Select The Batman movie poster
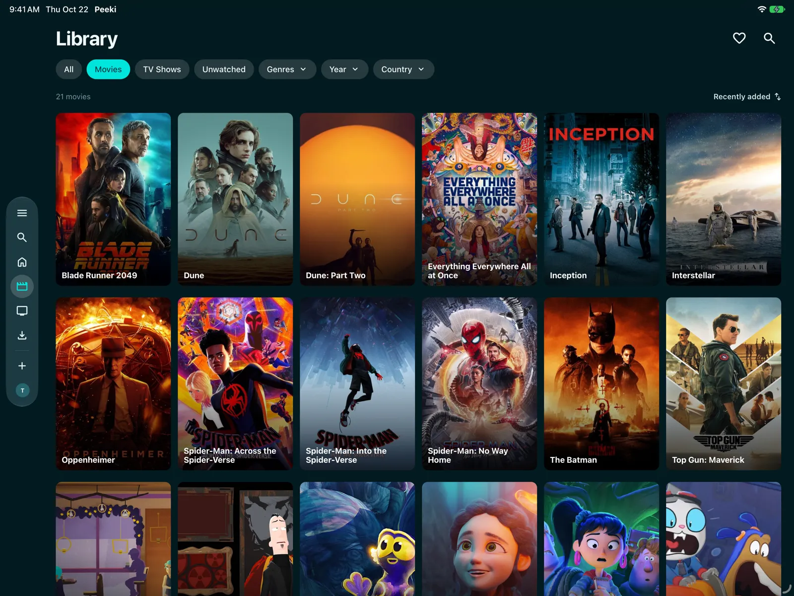Image resolution: width=794 pixels, height=596 pixels. [601, 384]
